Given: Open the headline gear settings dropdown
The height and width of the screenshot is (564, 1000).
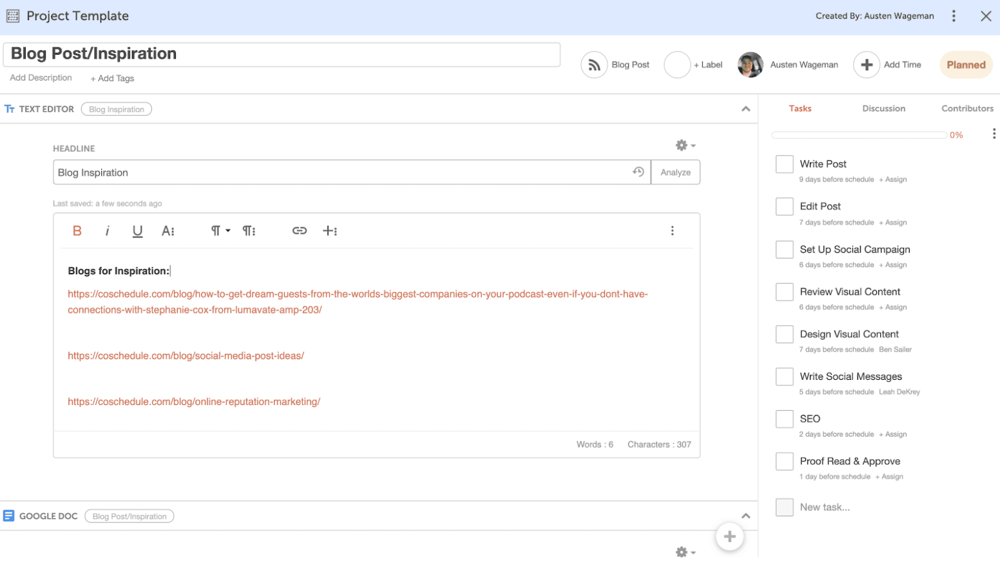Looking at the screenshot, I should pyautogui.click(x=685, y=146).
